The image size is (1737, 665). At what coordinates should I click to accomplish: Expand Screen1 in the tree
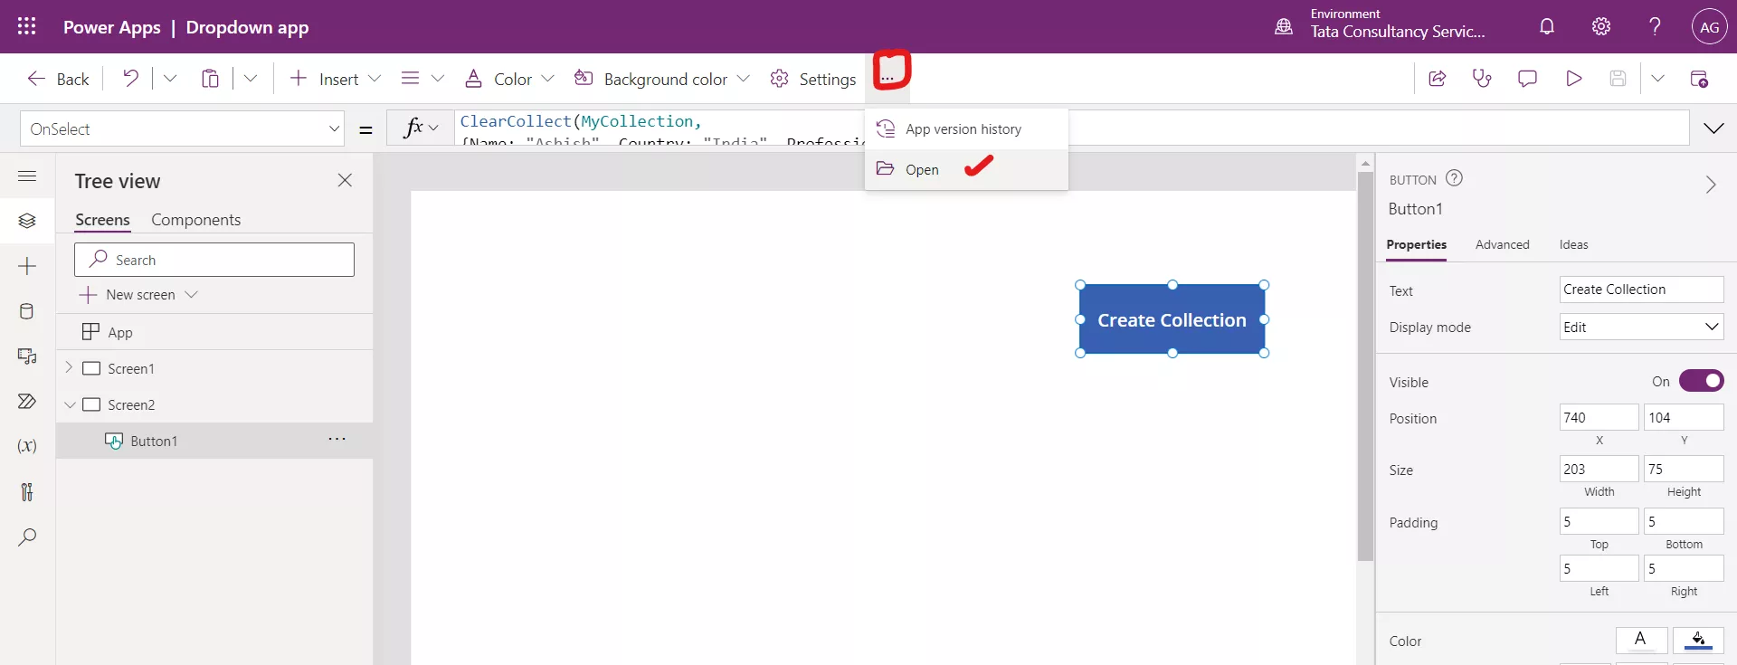(69, 367)
